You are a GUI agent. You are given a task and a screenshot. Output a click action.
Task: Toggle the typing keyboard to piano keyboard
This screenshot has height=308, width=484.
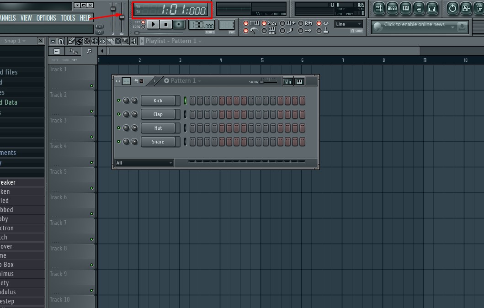pyautogui.click(x=254, y=23)
